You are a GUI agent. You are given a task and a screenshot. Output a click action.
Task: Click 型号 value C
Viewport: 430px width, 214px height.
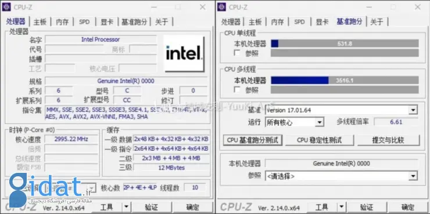(x=127, y=90)
